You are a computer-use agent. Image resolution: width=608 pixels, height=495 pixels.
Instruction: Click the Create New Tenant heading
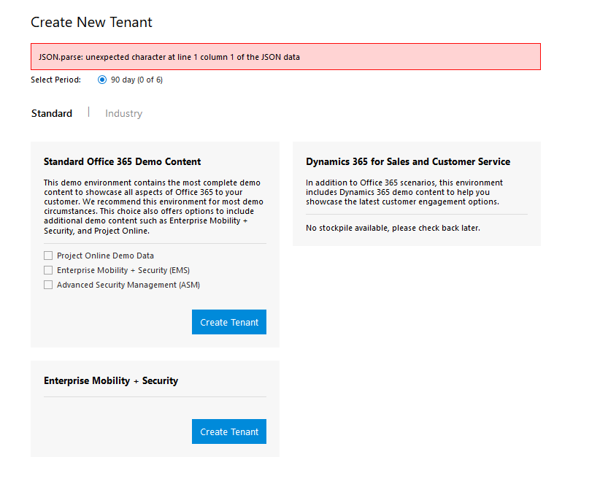pyautogui.click(x=91, y=22)
